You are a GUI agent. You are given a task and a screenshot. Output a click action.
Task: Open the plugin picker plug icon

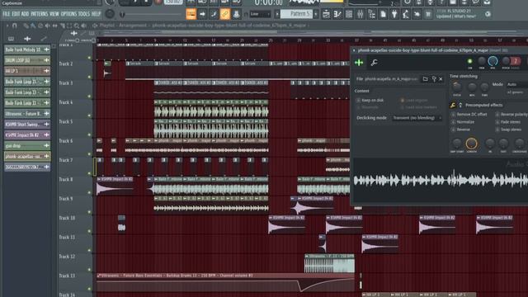click(394, 14)
